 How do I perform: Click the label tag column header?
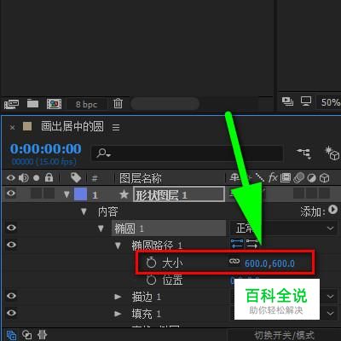click(x=76, y=177)
